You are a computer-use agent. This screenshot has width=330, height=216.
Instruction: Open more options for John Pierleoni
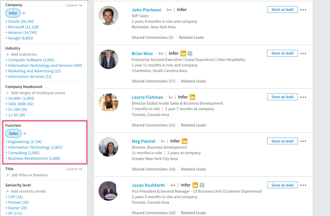click(x=303, y=10)
